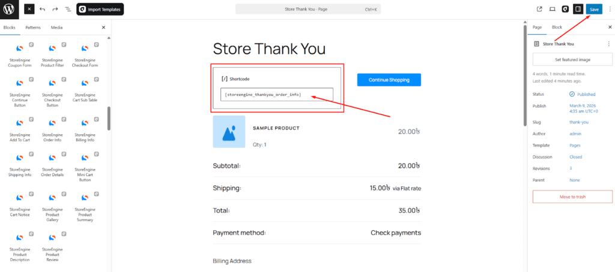Click the WordPress logo icon
Viewport: 615px width, 272px height.
pos(10,10)
